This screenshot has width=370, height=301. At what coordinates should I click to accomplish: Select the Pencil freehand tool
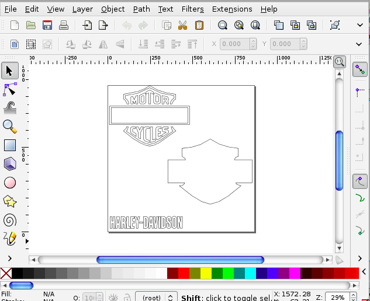[10, 239]
